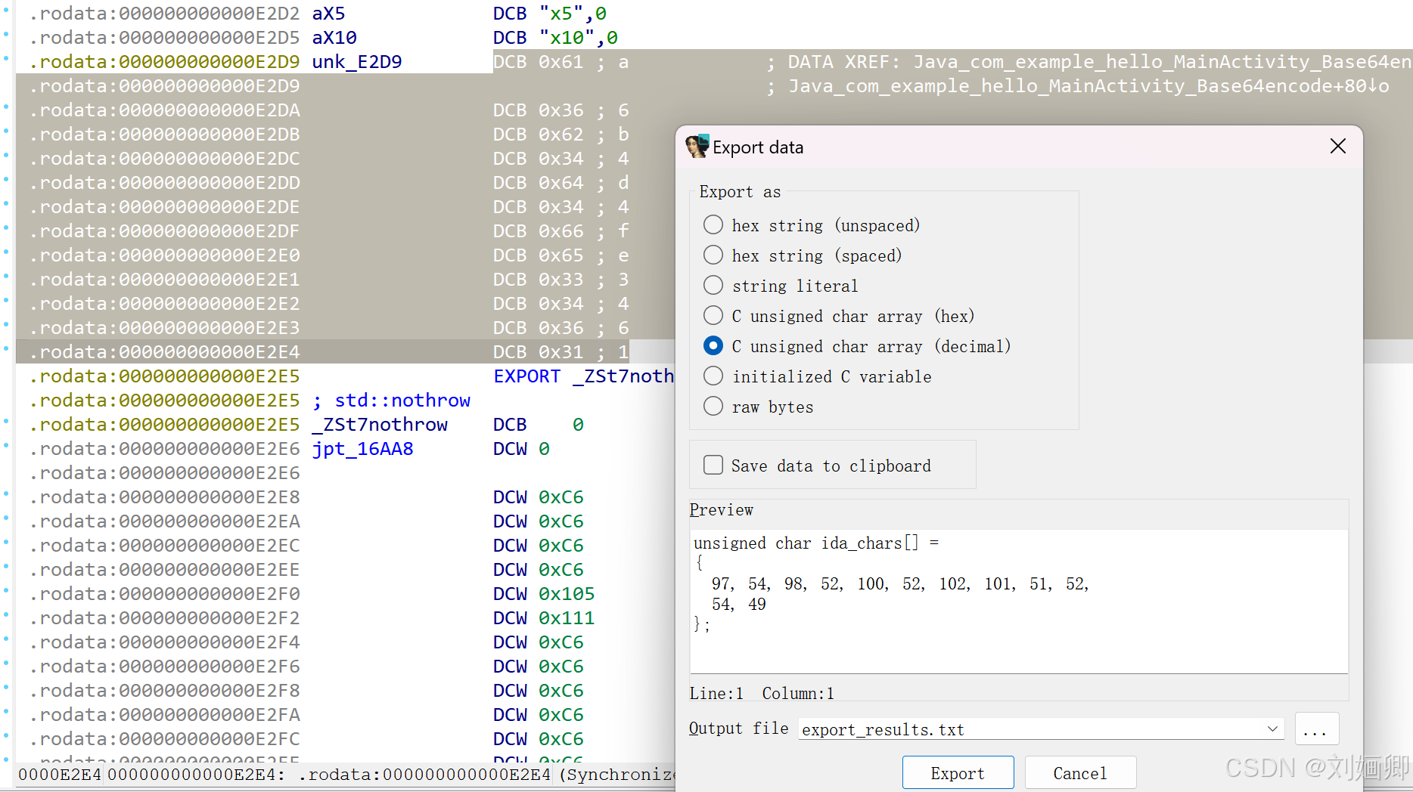Viewport: 1413px width, 792px height.
Task: Choose "string literal" as export format
Action: pos(713,285)
